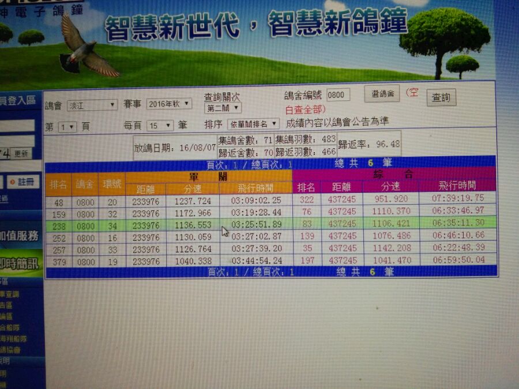
Task: Click the 歸返率 96.48 cell
Action: 368,144
